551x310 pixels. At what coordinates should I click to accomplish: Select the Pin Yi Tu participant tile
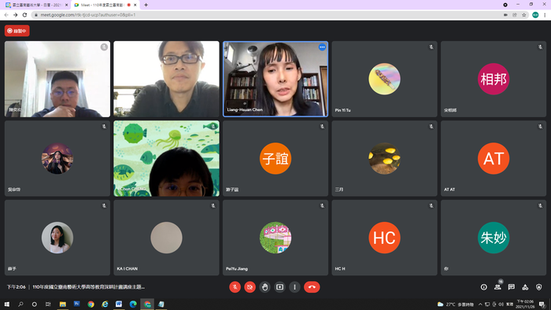tap(384, 79)
